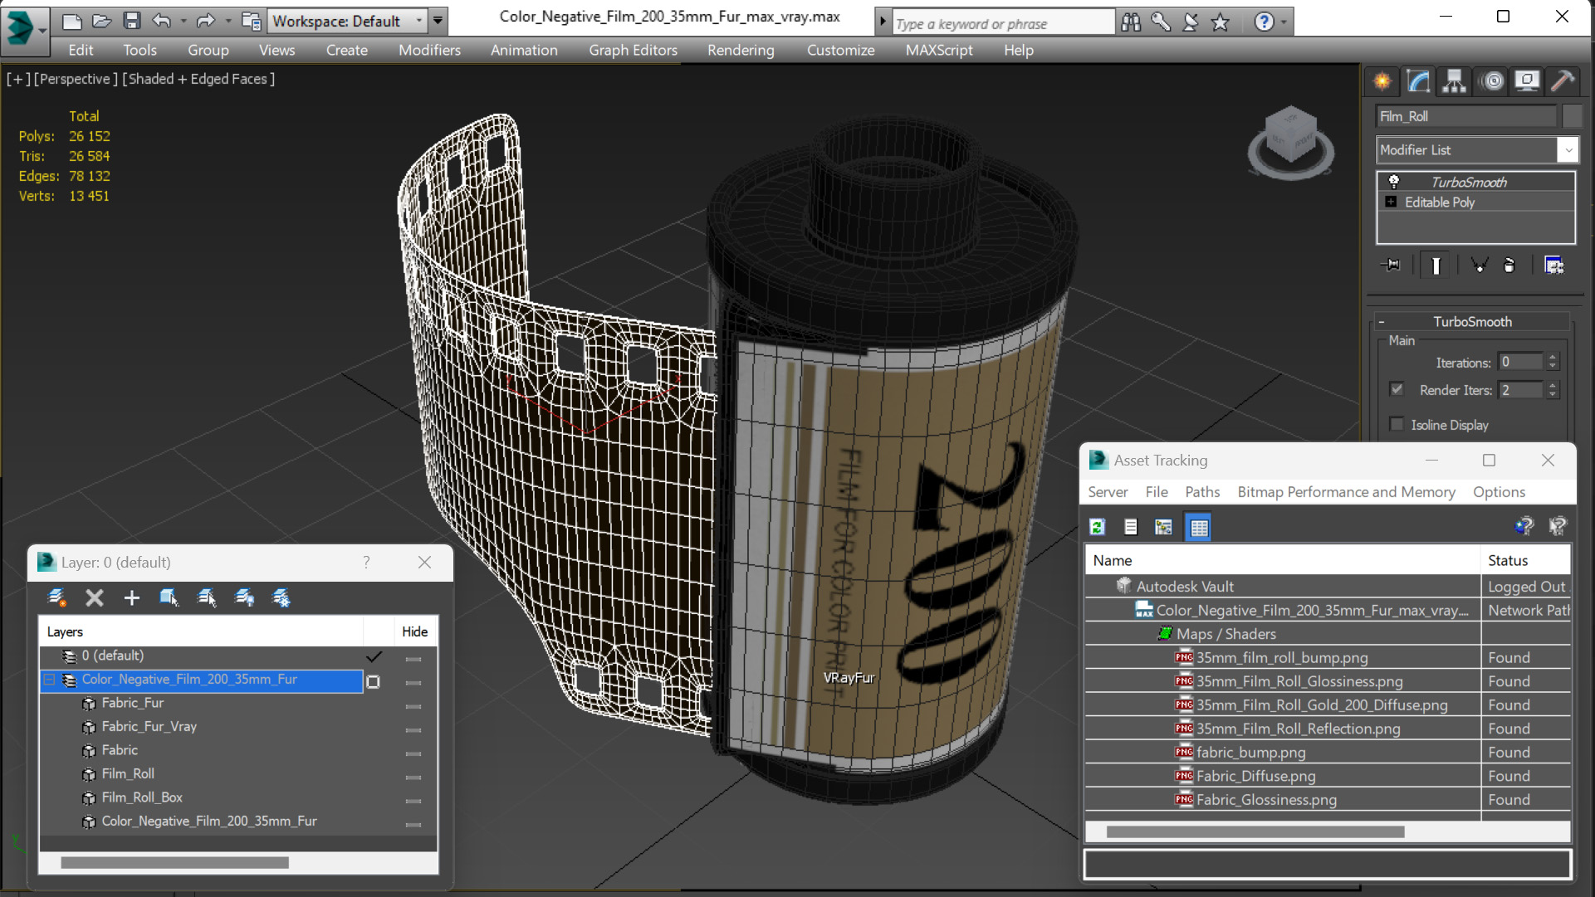Toggle Hide for the Film_Roll_Box layer row

(413, 801)
